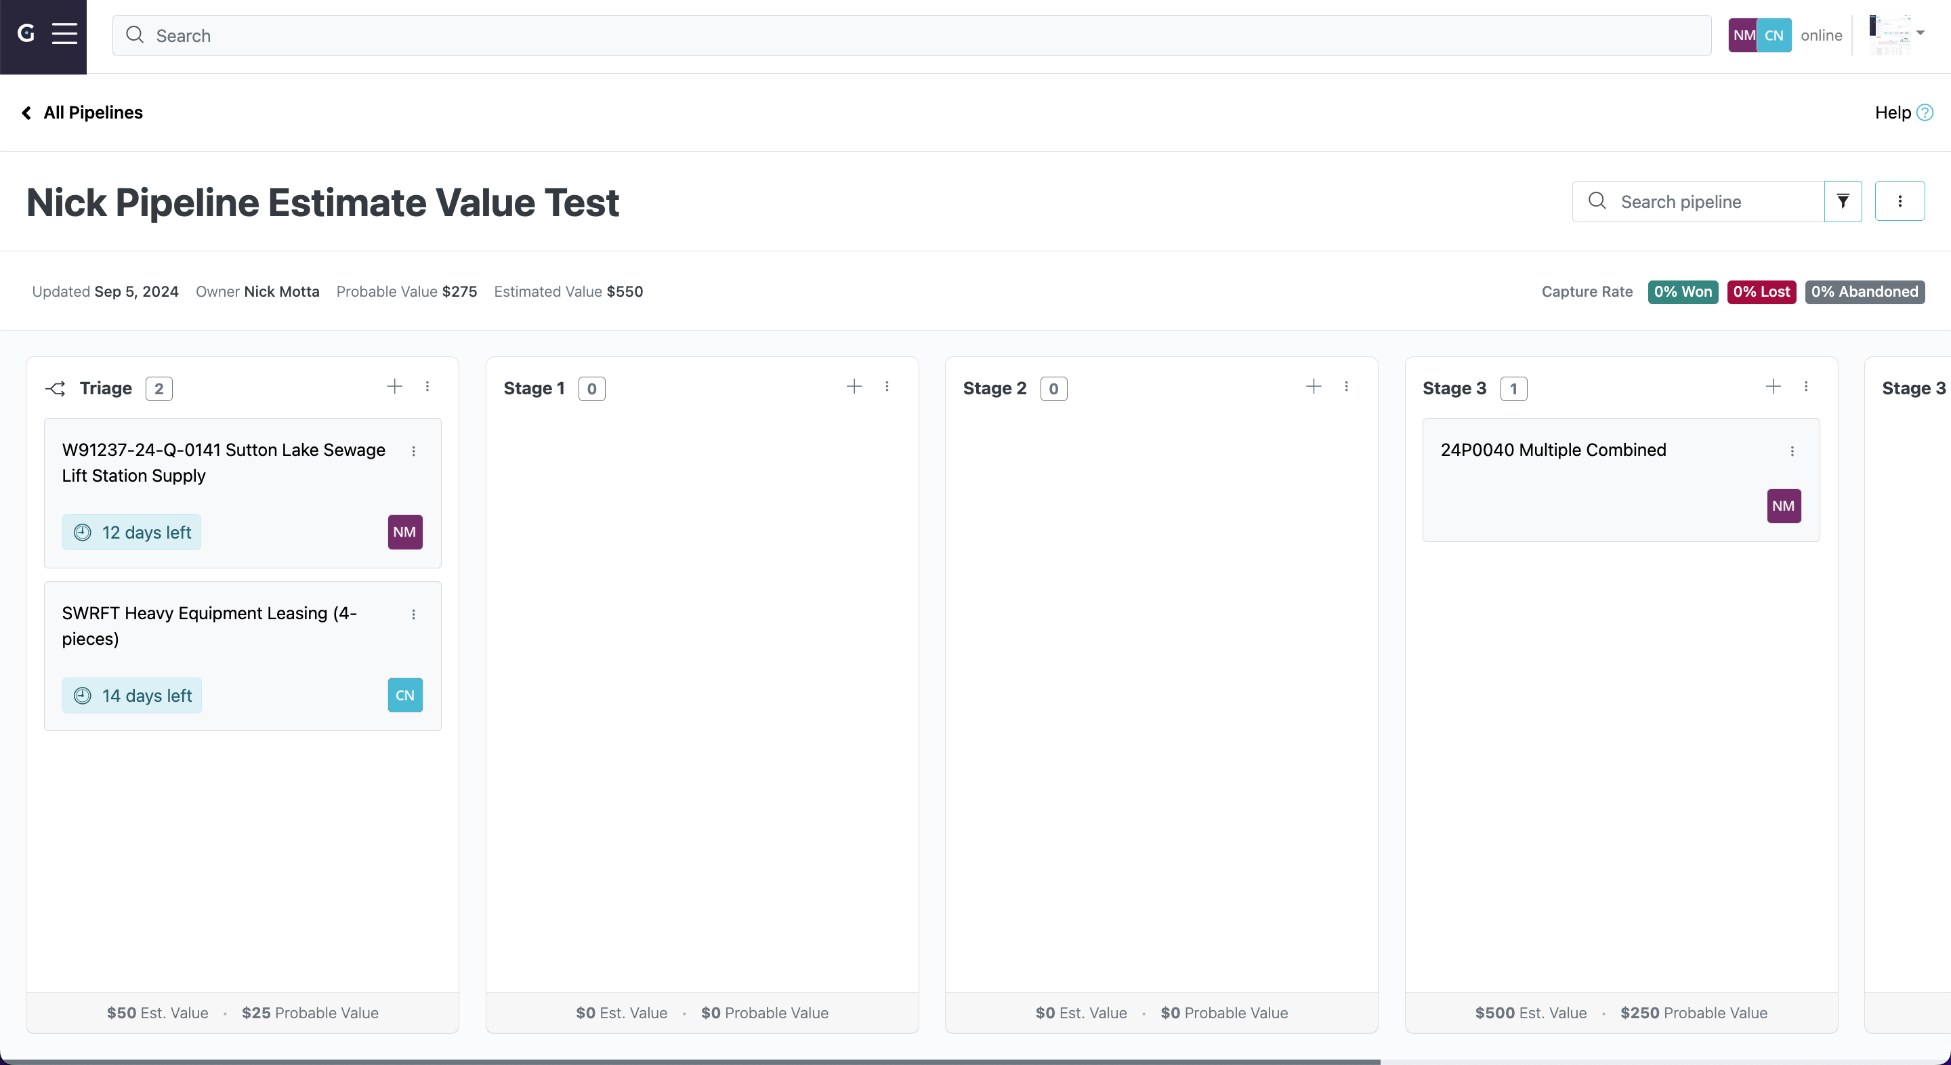Screen dimensions: 1951x1065
Task: Click the CN online user avatar in header
Action: click(1774, 35)
